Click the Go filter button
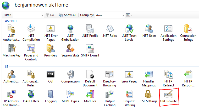199x109 pixels. pyautogui.click(x=50, y=15)
